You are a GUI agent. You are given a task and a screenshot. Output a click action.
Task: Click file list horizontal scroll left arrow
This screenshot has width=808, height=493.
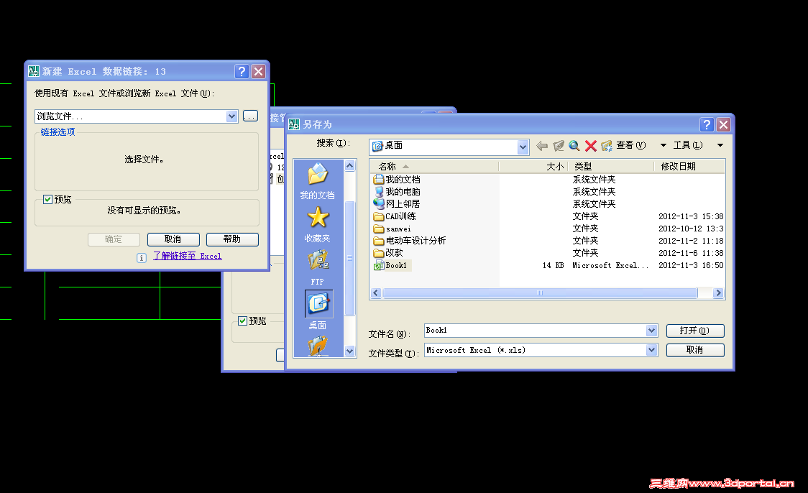(x=376, y=293)
